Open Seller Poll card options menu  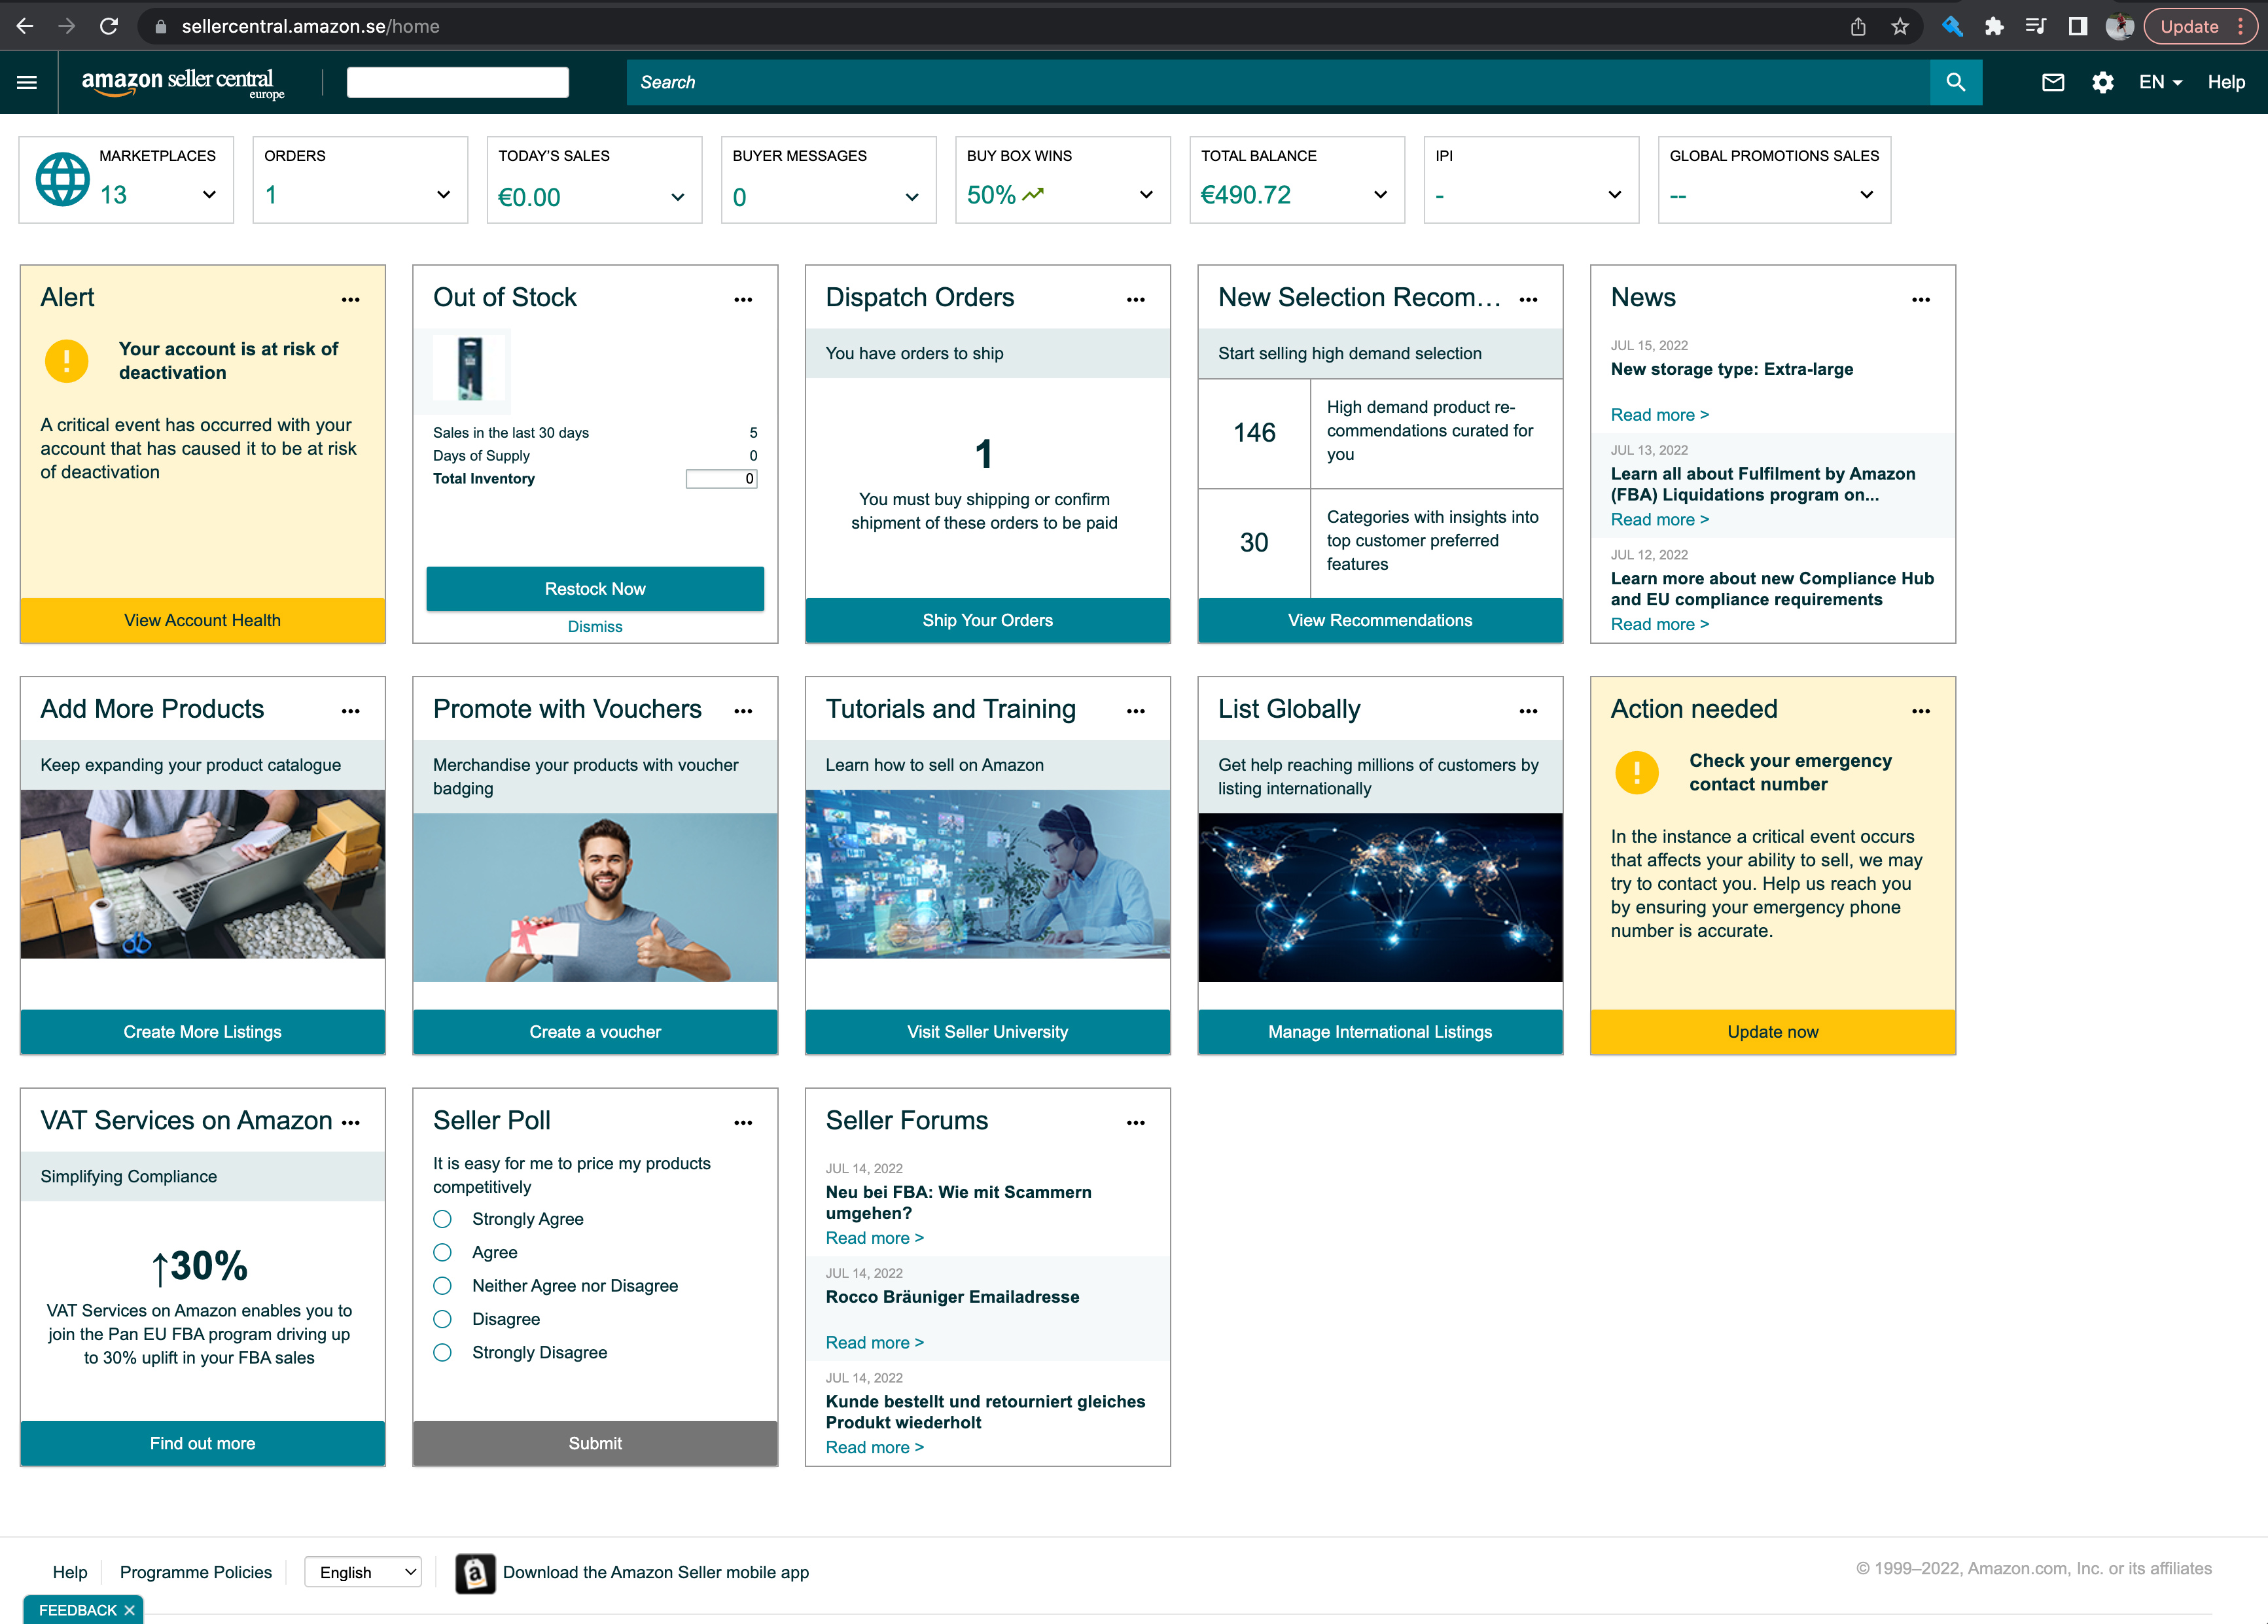pos(743,1122)
